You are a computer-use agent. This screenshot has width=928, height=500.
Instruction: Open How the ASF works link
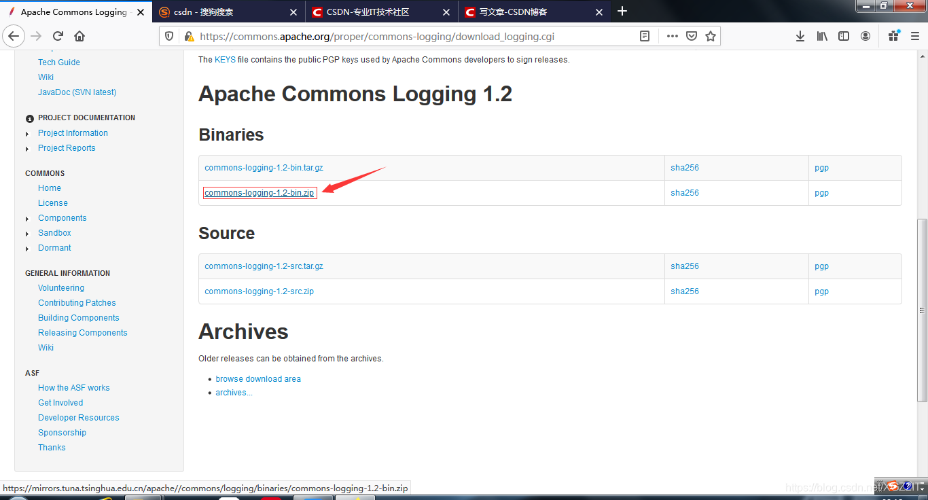click(74, 388)
